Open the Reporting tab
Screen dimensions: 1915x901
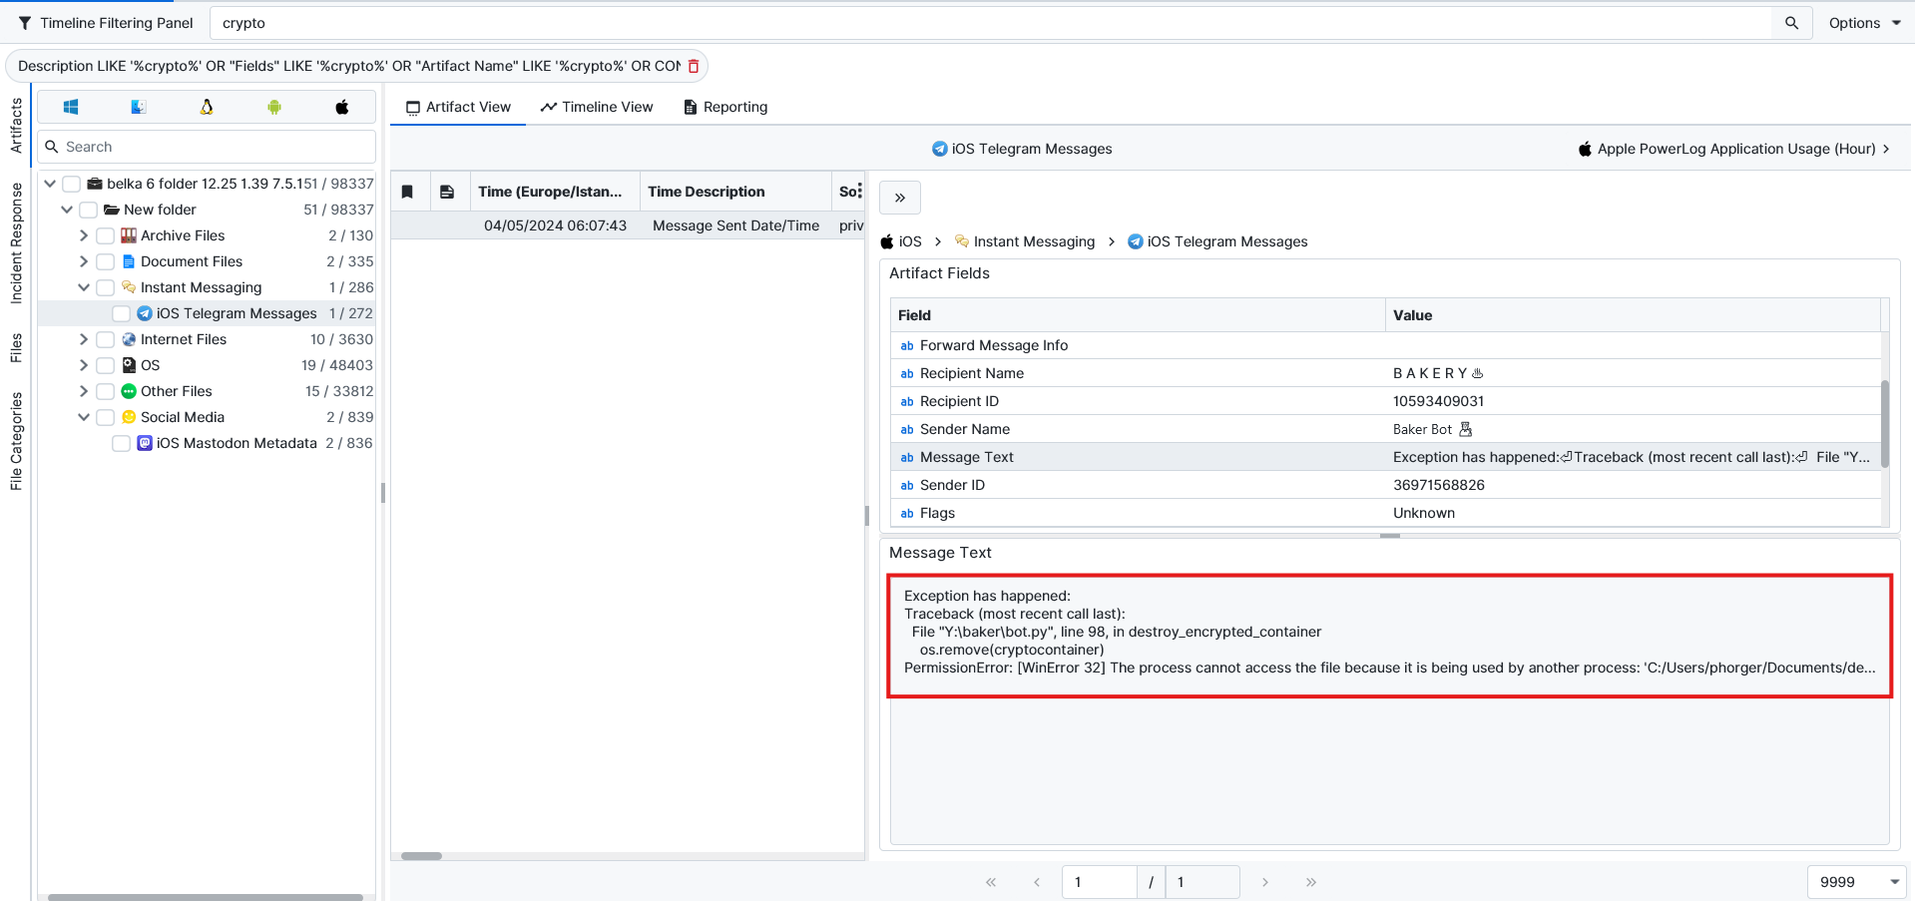(x=725, y=107)
